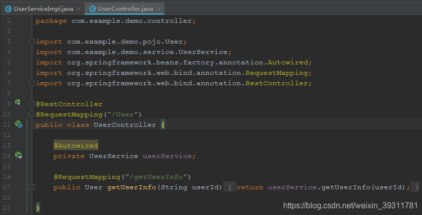Click the closing class brace on line 21
This screenshot has height=215, width=422.
pos(38,208)
